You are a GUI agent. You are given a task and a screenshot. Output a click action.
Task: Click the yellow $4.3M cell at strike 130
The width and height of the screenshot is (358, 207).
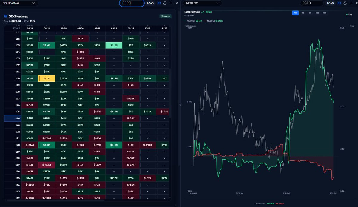click(47, 78)
